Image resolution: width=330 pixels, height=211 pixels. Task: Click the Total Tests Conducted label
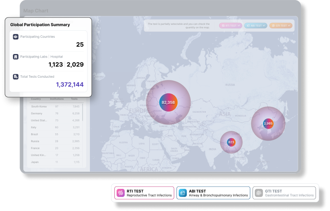[x=37, y=77]
